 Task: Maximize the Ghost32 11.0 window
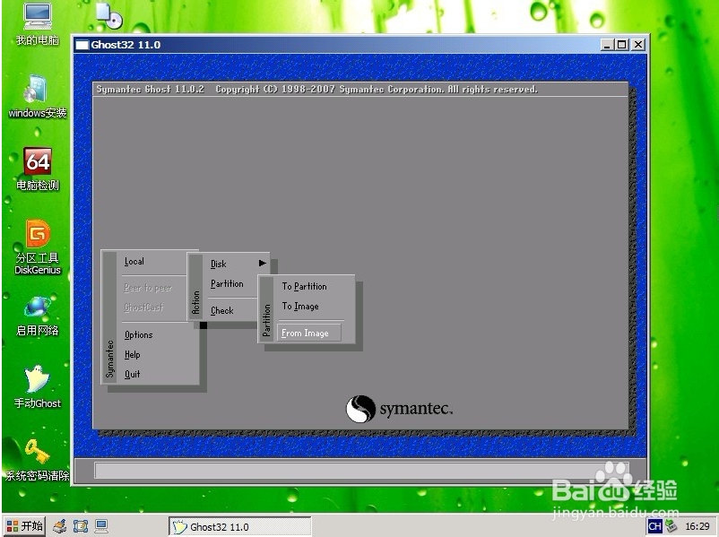(622, 45)
